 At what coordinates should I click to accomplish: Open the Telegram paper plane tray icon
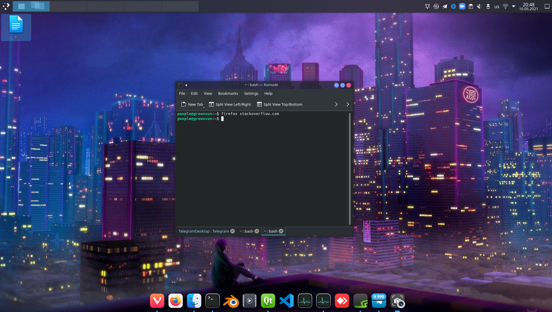[445, 6]
